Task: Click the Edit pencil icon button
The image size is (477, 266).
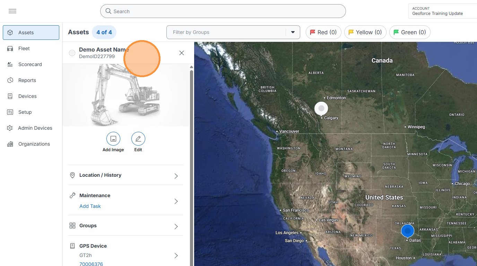Action: (138, 139)
